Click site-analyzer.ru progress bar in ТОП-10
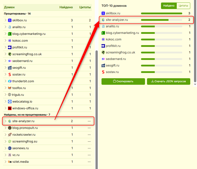This screenshot has width=197, height=169. pyautogui.click(x=161, y=20)
